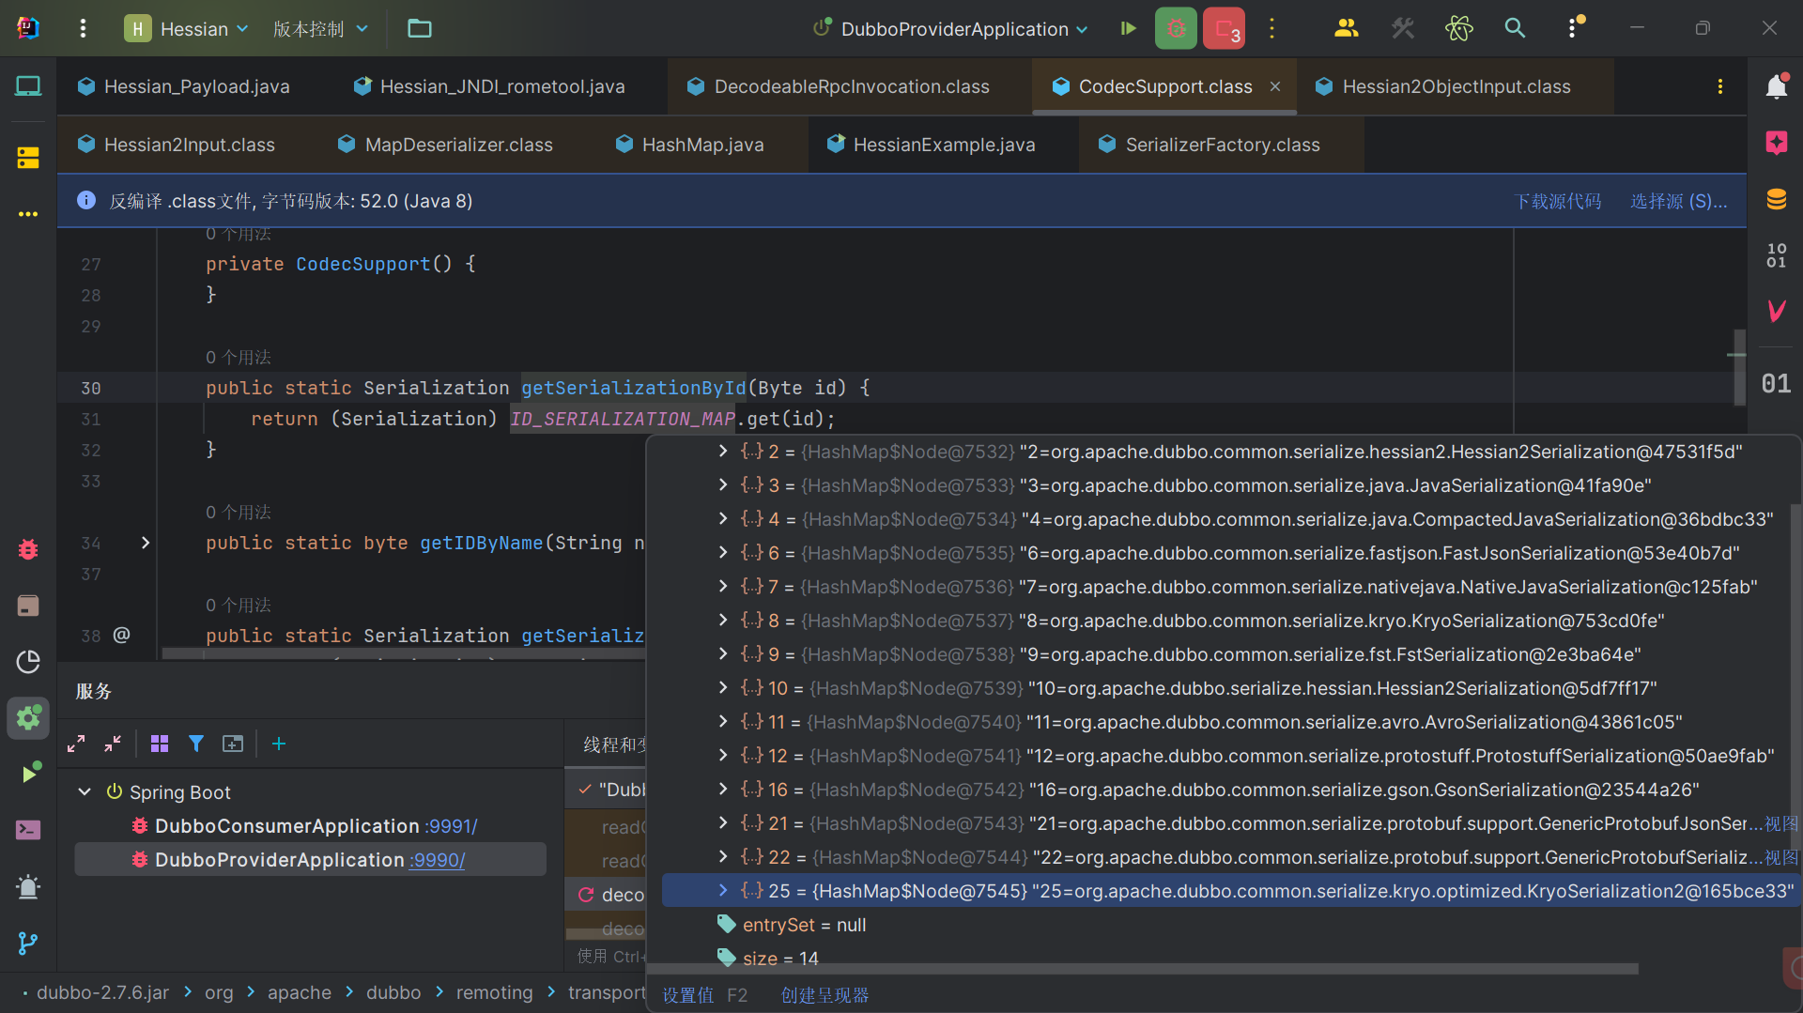The height and width of the screenshot is (1013, 1803).
Task: Expand the folded getIDByName method on line 34
Action: click(x=146, y=543)
